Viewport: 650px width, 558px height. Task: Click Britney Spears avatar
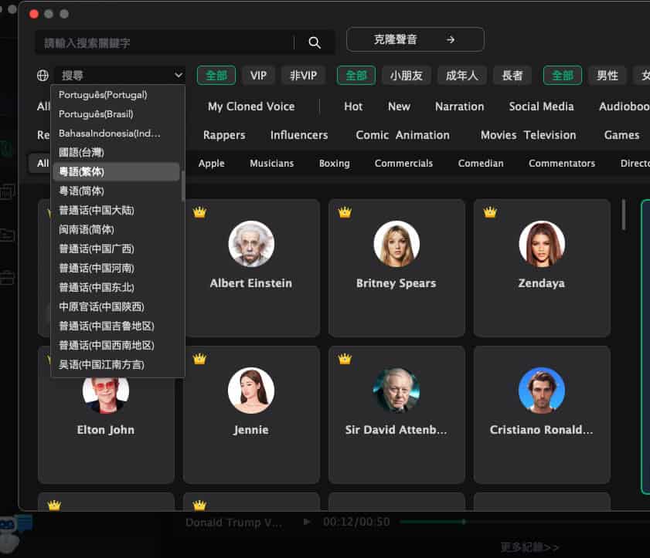tap(396, 244)
